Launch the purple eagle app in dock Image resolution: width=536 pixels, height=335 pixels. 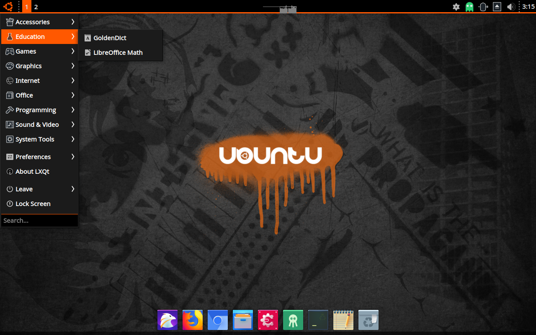(167, 320)
